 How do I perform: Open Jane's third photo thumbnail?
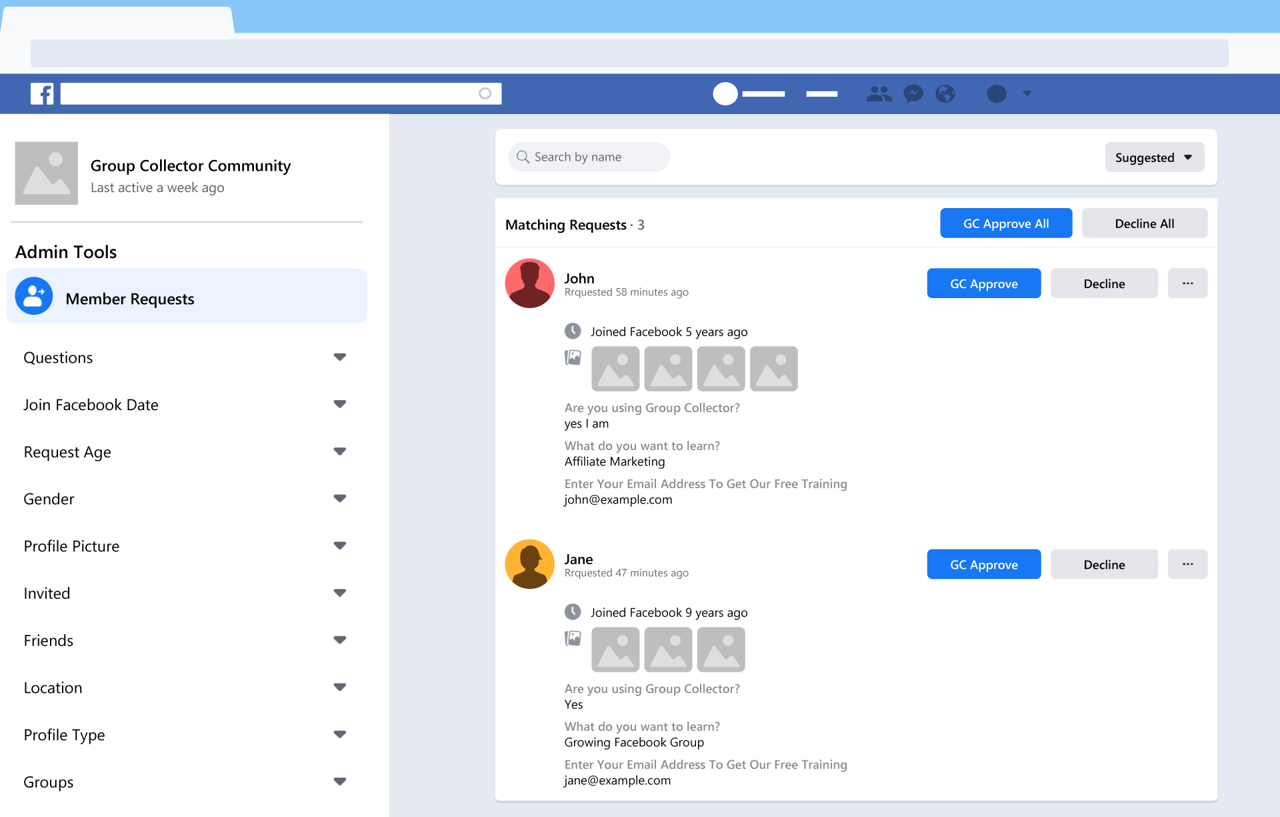(721, 650)
